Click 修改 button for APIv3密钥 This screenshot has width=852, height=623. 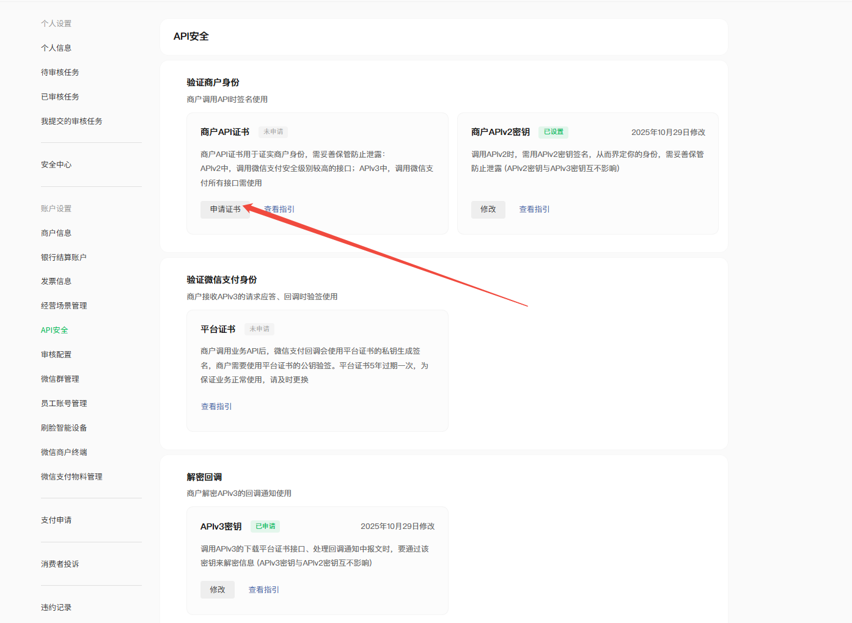click(217, 590)
